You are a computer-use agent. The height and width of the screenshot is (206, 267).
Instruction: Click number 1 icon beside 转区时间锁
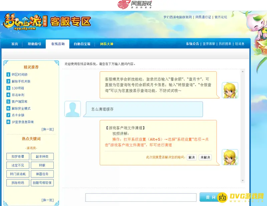point(8,75)
